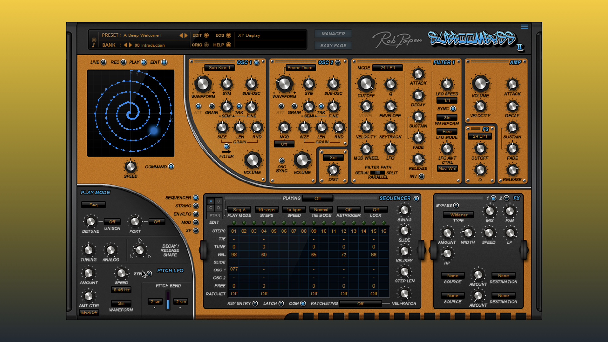Open the 16 steps dropdown
The height and width of the screenshot is (342, 608).
click(266, 210)
